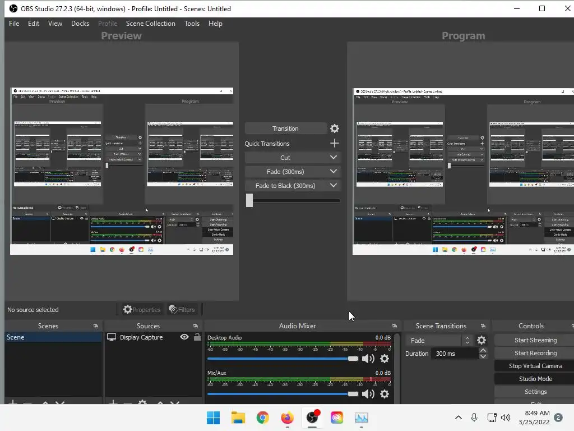Mute Mic/Aux speaker icon
574x431 pixels.
pyautogui.click(x=368, y=394)
